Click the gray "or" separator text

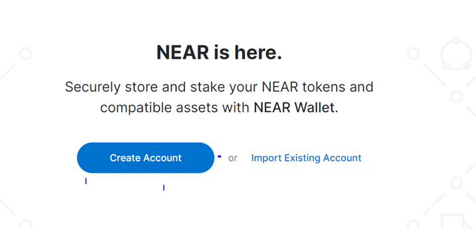(233, 158)
